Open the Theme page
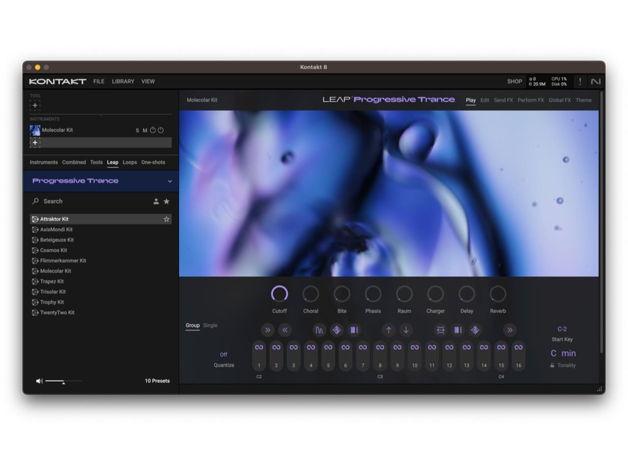 584,100
